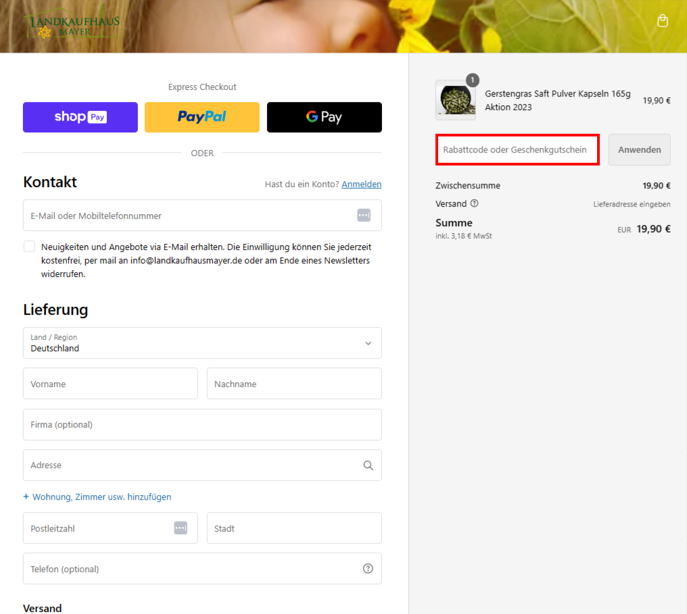Click the plus icon for Wohnung hinzufügen
The image size is (687, 614).
pyautogui.click(x=26, y=496)
